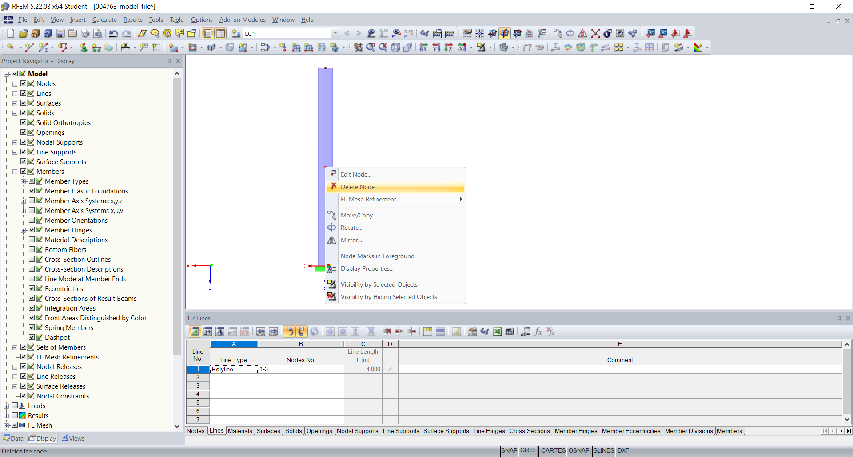The width and height of the screenshot is (853, 457).
Task: Toggle SNAP in the status bar
Action: [509, 450]
